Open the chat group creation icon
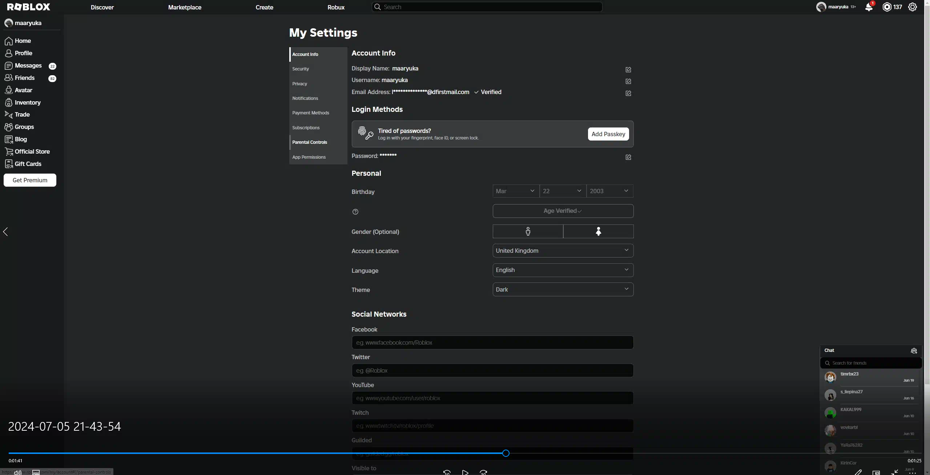Image resolution: width=930 pixels, height=475 pixels. pyautogui.click(x=914, y=351)
